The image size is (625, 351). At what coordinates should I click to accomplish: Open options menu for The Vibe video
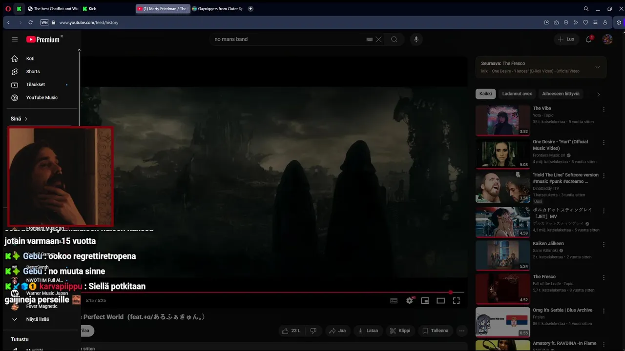tap(604, 109)
